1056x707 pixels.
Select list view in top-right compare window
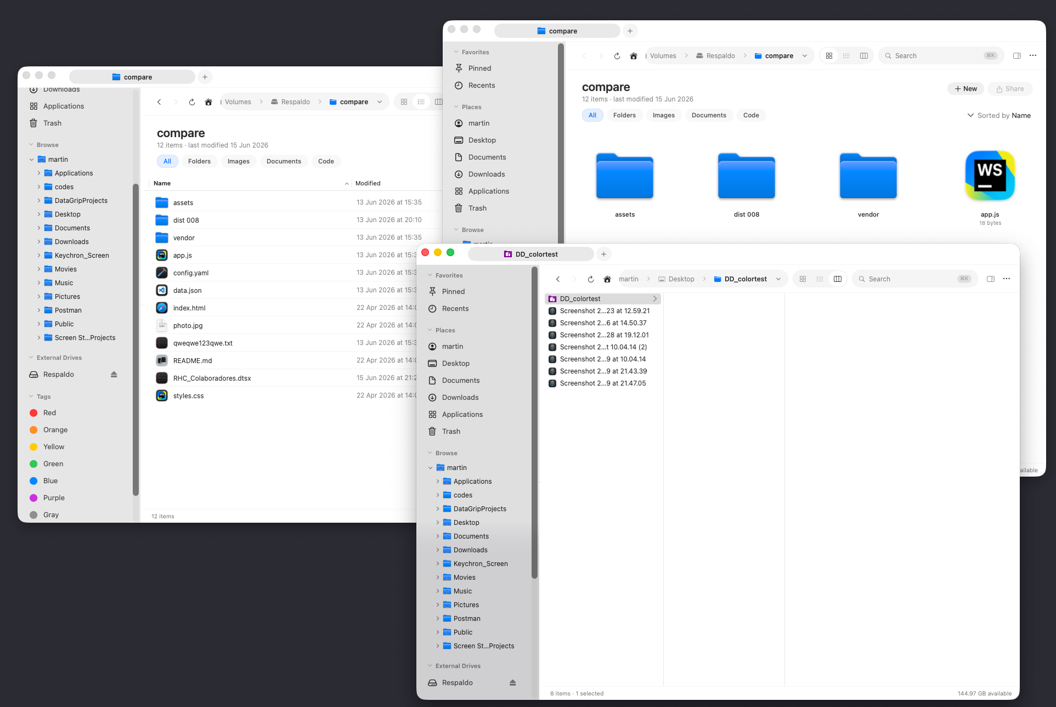pyautogui.click(x=846, y=56)
